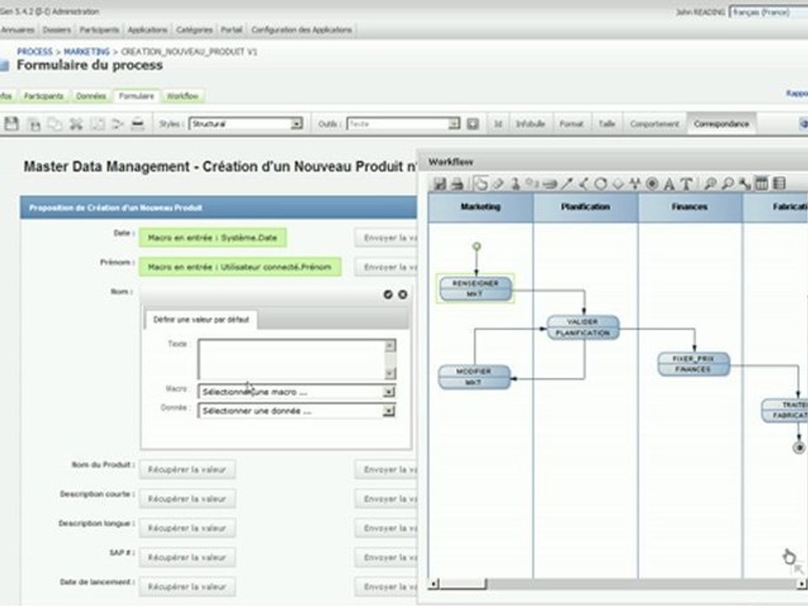The width and height of the screenshot is (808, 606).
Task: Select the fork split tool in Workflow toolbar
Action: (x=635, y=183)
